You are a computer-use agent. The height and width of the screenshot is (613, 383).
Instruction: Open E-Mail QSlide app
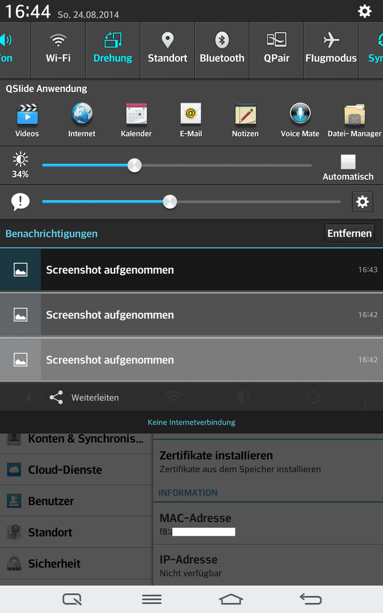tap(191, 121)
